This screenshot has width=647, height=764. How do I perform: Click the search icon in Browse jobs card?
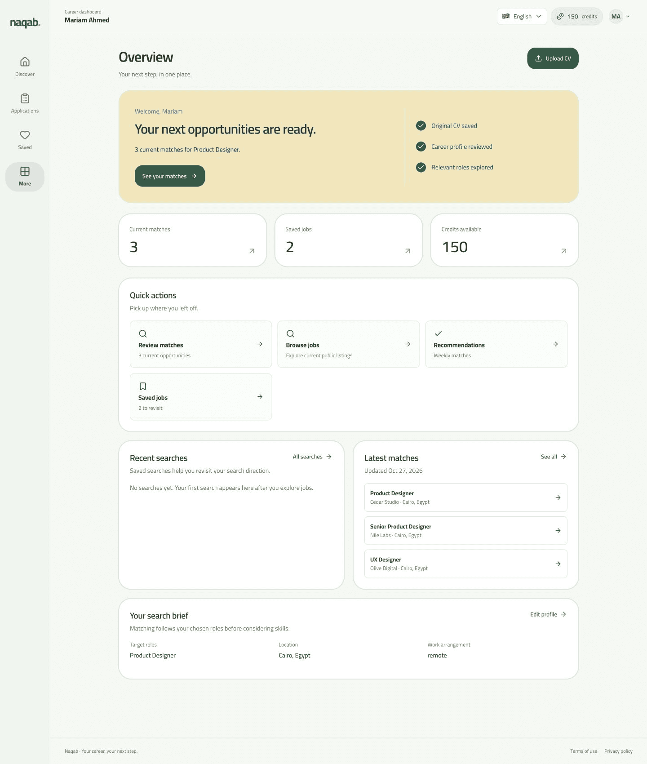pos(290,333)
